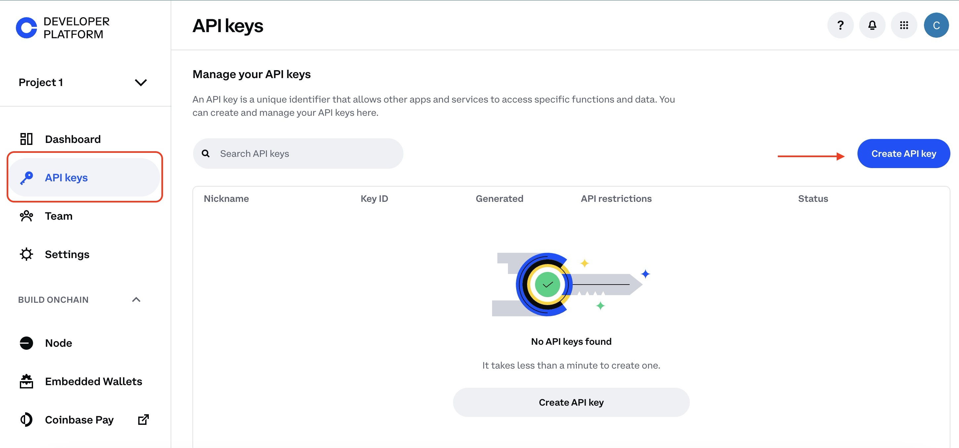Click the Manage your API keys heading
The height and width of the screenshot is (448, 959).
point(251,74)
